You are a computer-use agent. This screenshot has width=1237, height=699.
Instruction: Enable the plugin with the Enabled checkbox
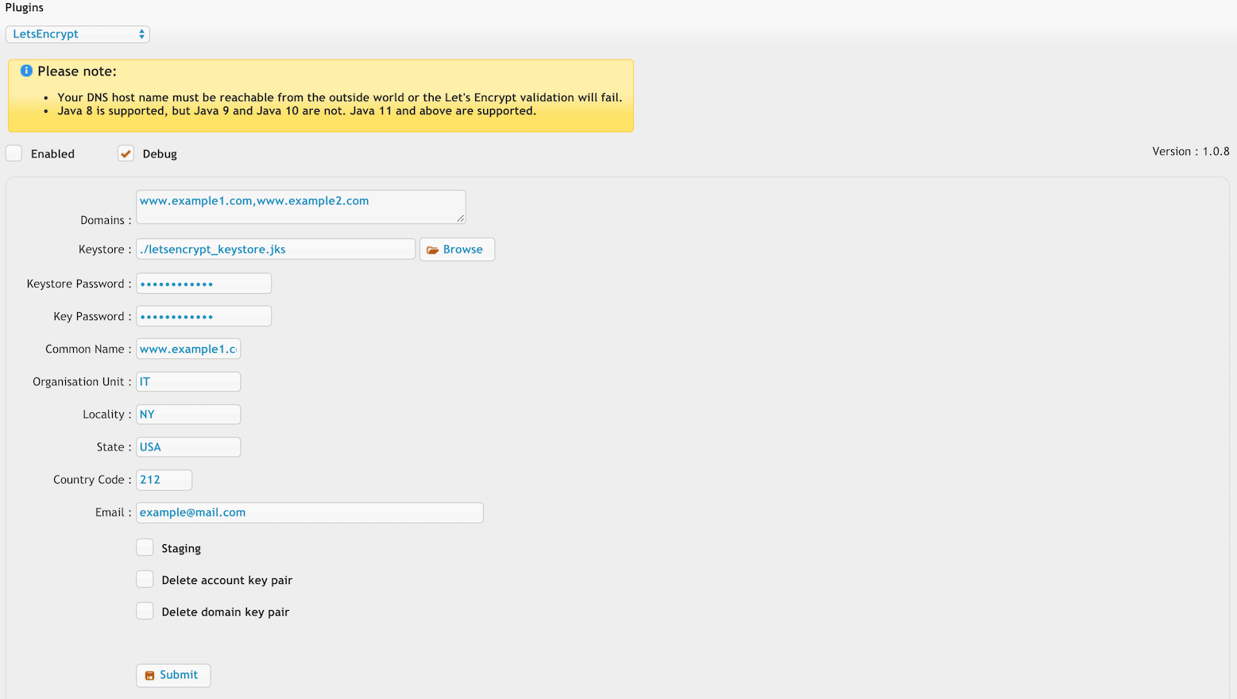(14, 153)
